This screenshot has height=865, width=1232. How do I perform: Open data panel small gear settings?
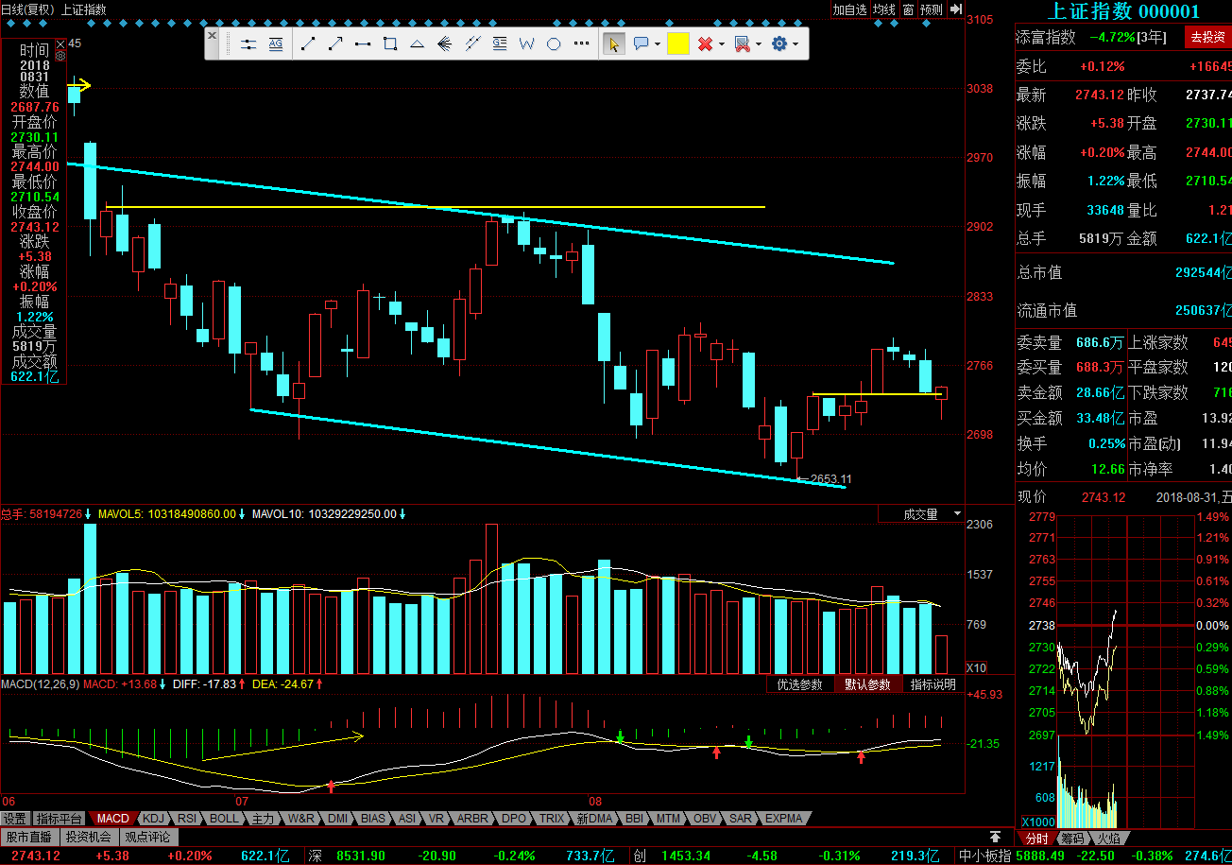(x=60, y=57)
